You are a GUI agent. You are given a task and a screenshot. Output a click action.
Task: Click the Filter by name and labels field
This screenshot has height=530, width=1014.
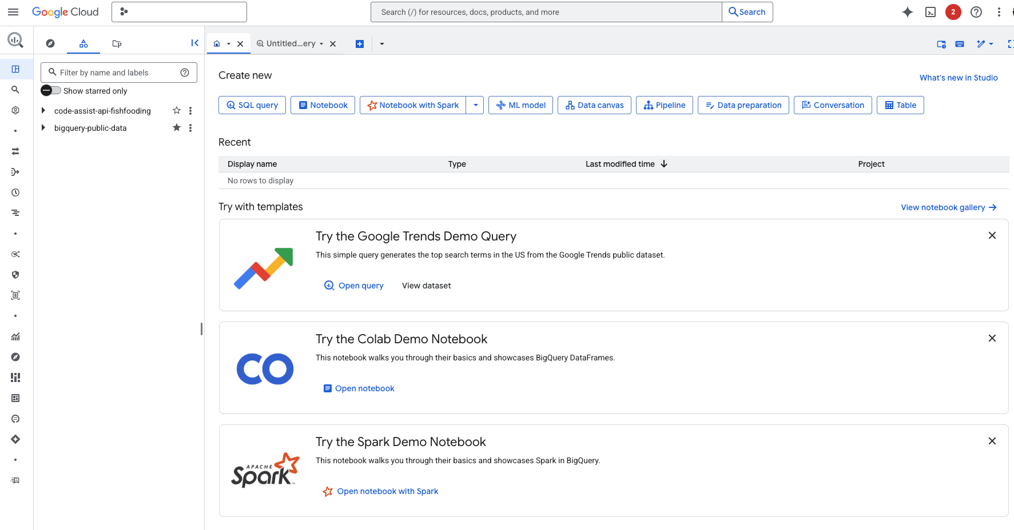(x=117, y=73)
